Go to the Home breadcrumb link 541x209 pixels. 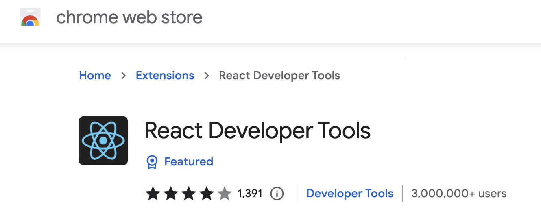[x=95, y=76]
